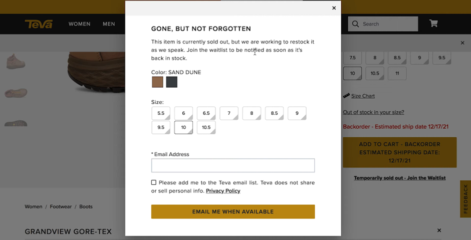This screenshot has width=471, height=240.
Task: Open the Women menu
Action: (79, 24)
